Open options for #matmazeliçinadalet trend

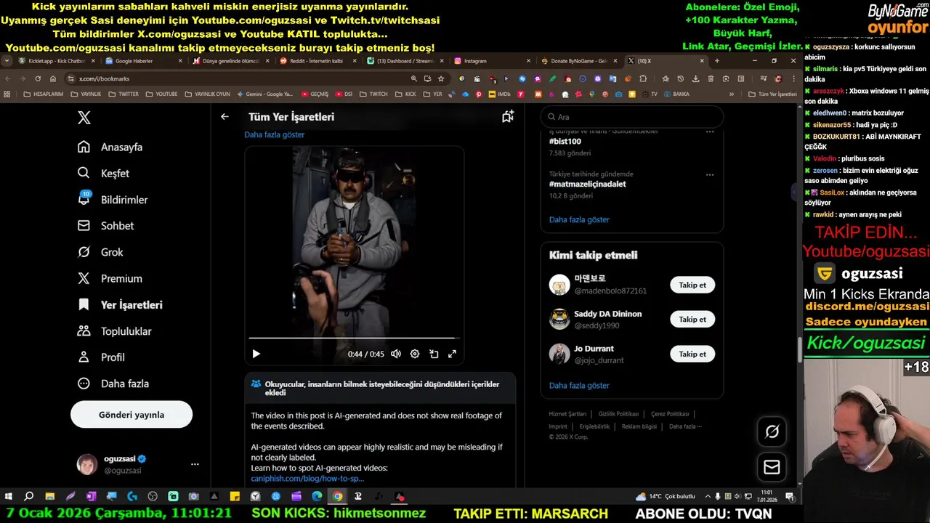click(x=710, y=174)
